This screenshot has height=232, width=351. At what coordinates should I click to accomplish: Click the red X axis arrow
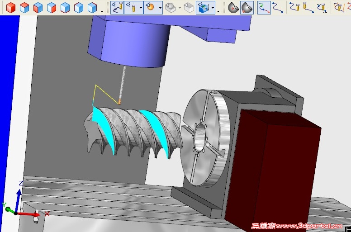28,214
